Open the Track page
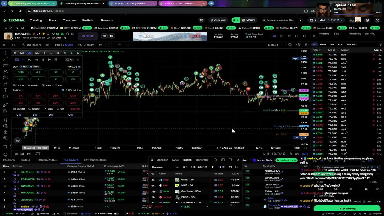Image resolution: width=384 pixels, height=216 pixels. [52, 20]
